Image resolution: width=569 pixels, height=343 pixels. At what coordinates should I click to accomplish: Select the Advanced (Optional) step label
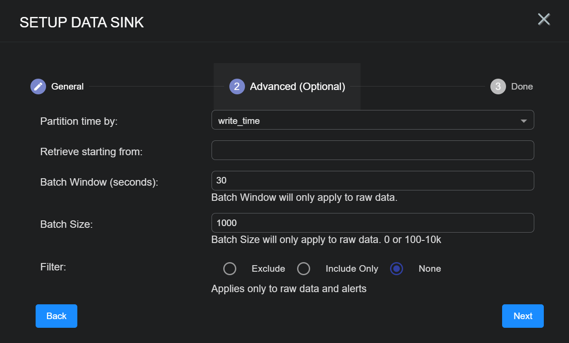pos(298,87)
